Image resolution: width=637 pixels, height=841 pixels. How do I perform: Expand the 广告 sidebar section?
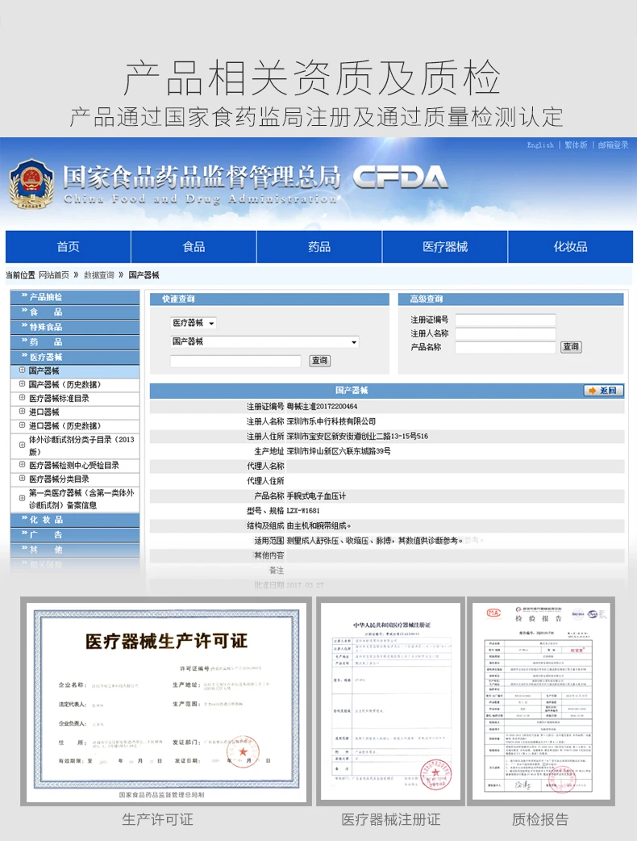[x=75, y=535]
